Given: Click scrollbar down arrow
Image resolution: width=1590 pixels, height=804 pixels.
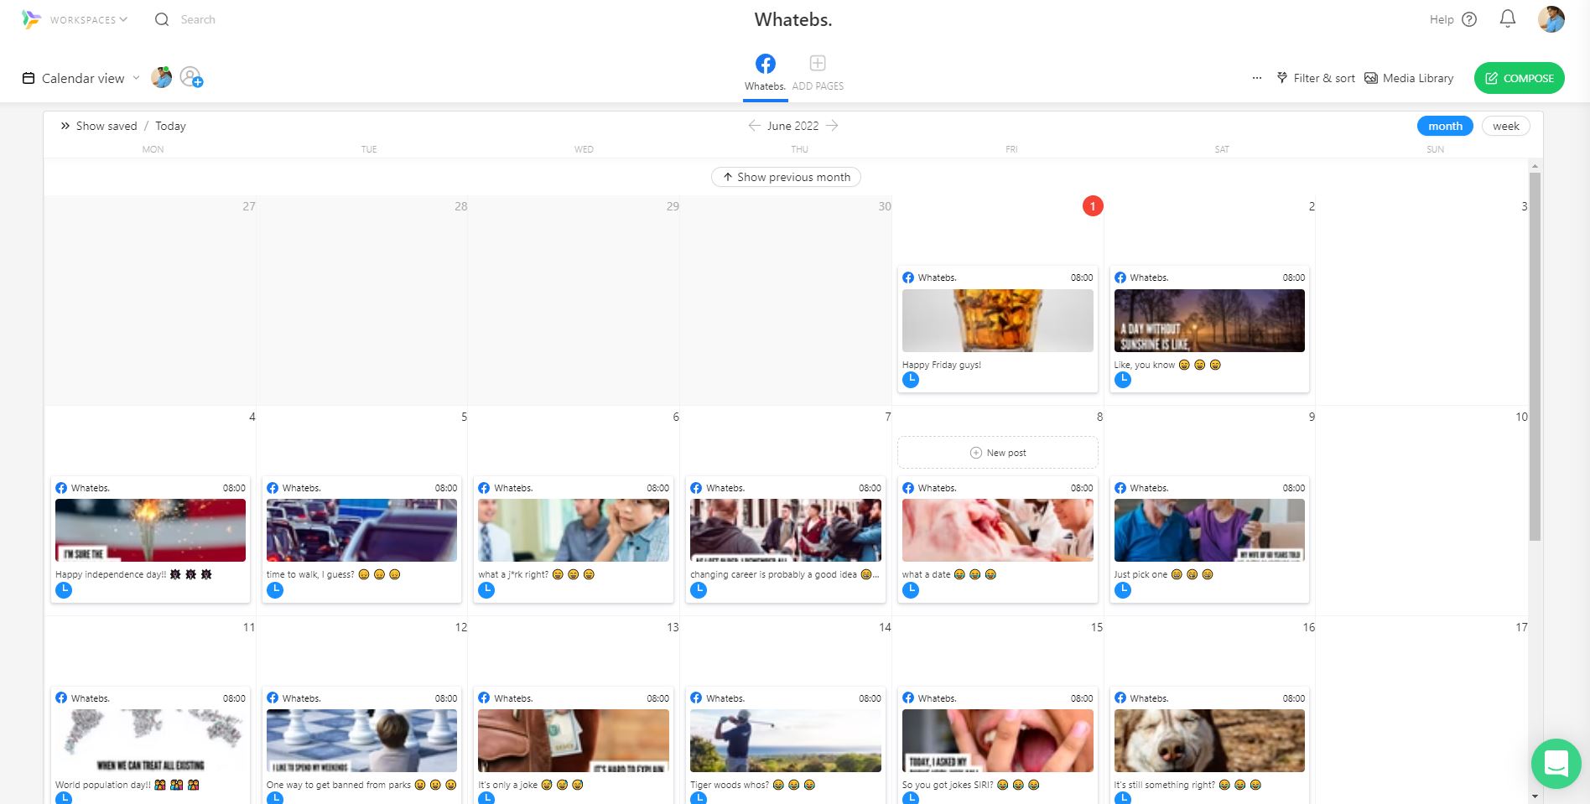Looking at the screenshot, I should 1535,796.
